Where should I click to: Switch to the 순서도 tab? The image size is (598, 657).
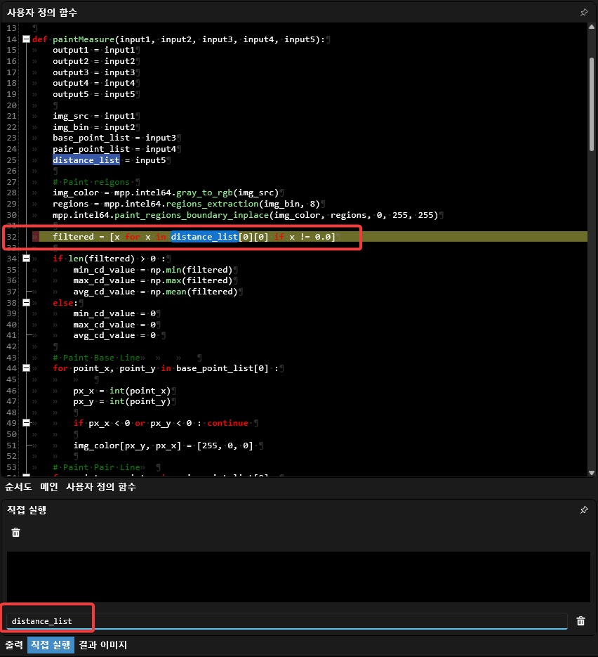click(18, 487)
